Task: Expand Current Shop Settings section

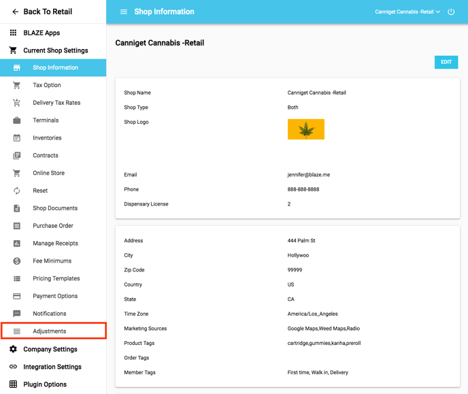Action: point(53,50)
